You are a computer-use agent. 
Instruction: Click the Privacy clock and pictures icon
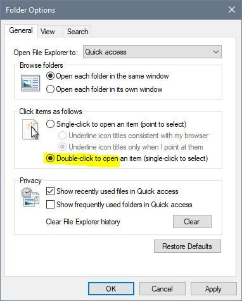30,197
